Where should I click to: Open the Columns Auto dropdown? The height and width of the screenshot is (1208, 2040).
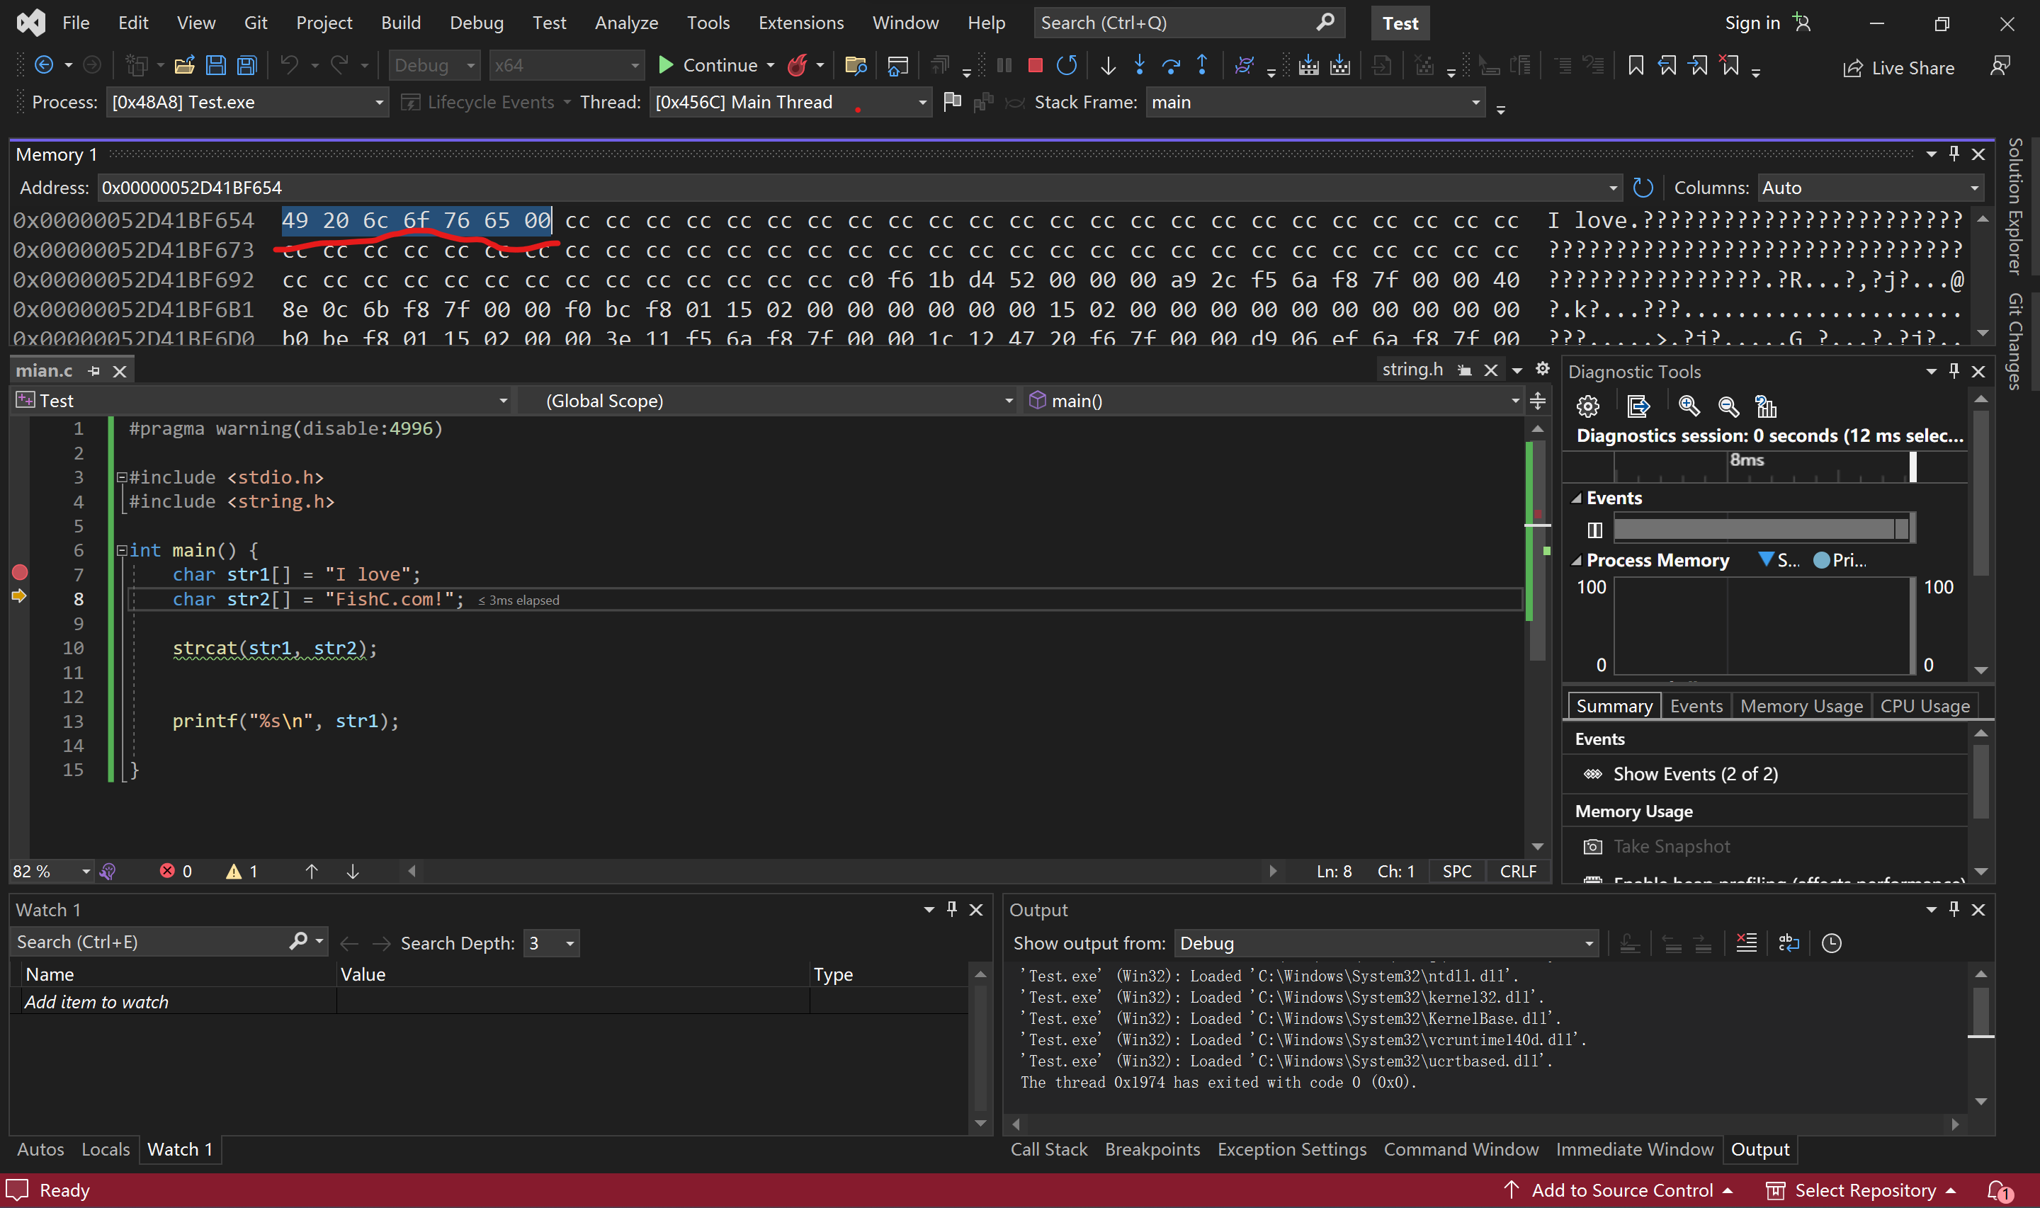tap(1870, 188)
